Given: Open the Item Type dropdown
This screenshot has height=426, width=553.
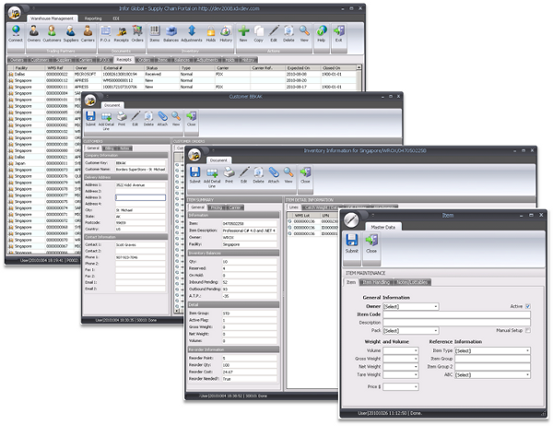Looking at the screenshot, I should point(491,350).
